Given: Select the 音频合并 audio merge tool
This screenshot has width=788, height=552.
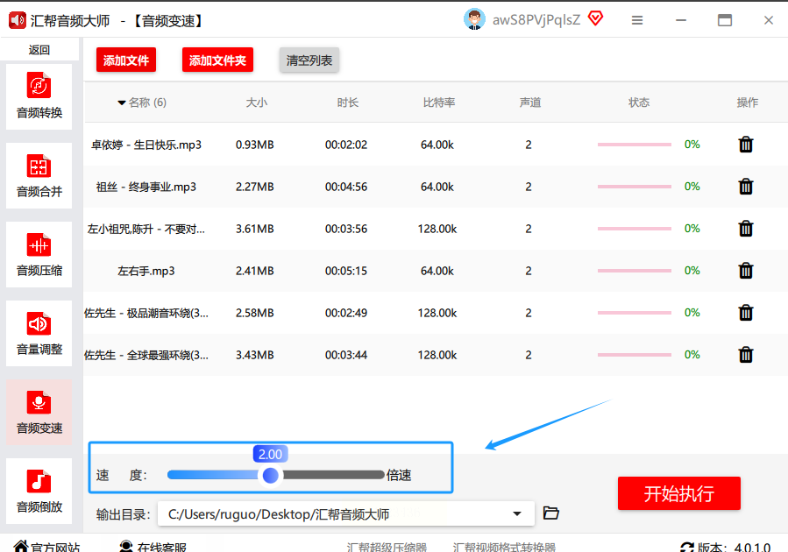Looking at the screenshot, I should [39, 176].
